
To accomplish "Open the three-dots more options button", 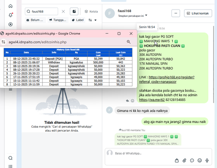I will [176, 13].
